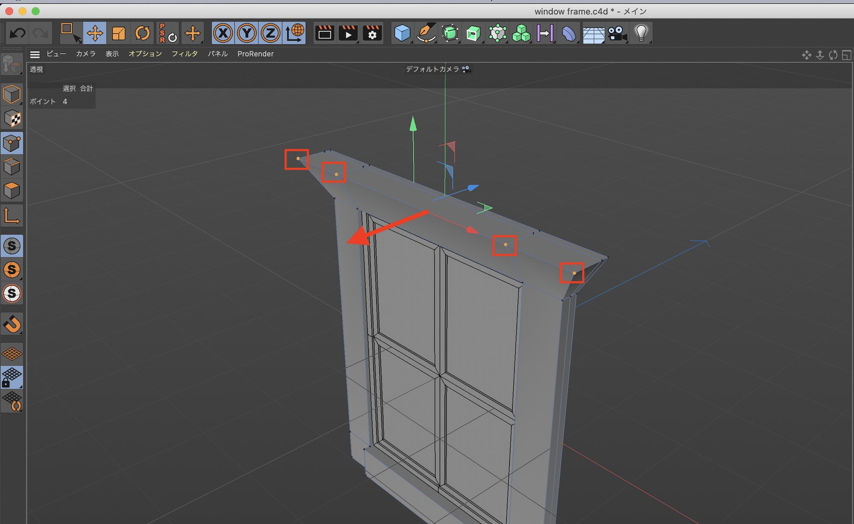Open the ProRender menu

click(255, 54)
